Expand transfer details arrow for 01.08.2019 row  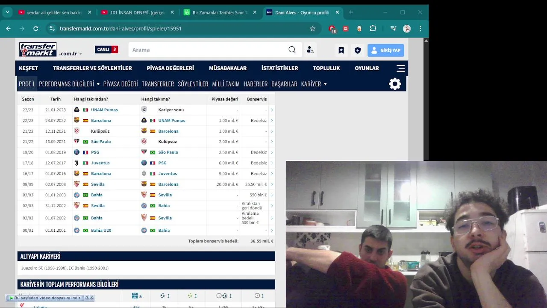pos(272,152)
